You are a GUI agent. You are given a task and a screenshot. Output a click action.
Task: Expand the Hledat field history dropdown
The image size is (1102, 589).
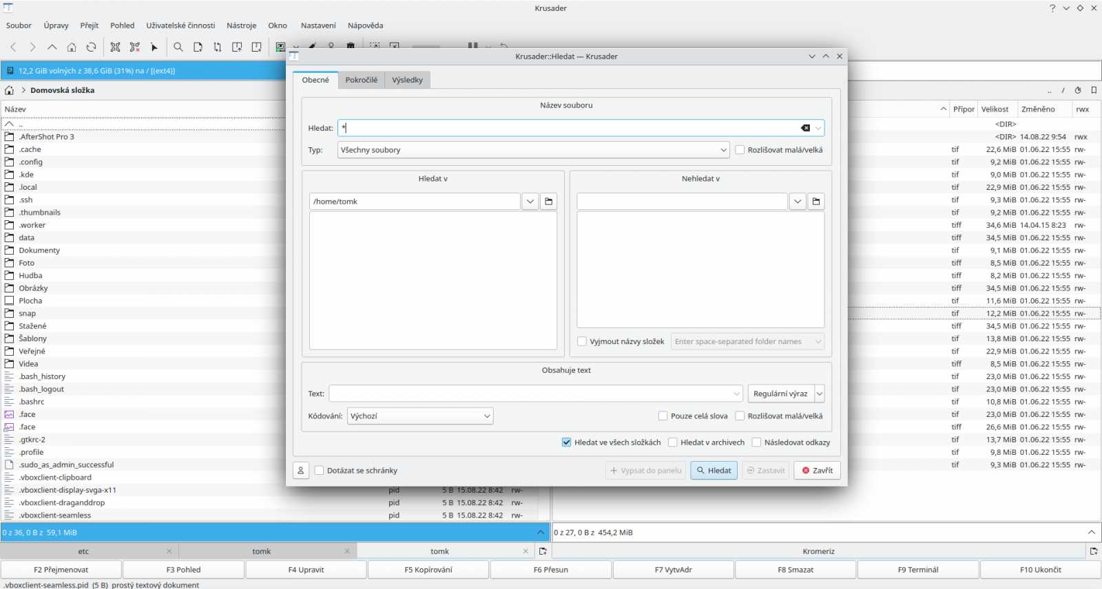[x=818, y=128]
